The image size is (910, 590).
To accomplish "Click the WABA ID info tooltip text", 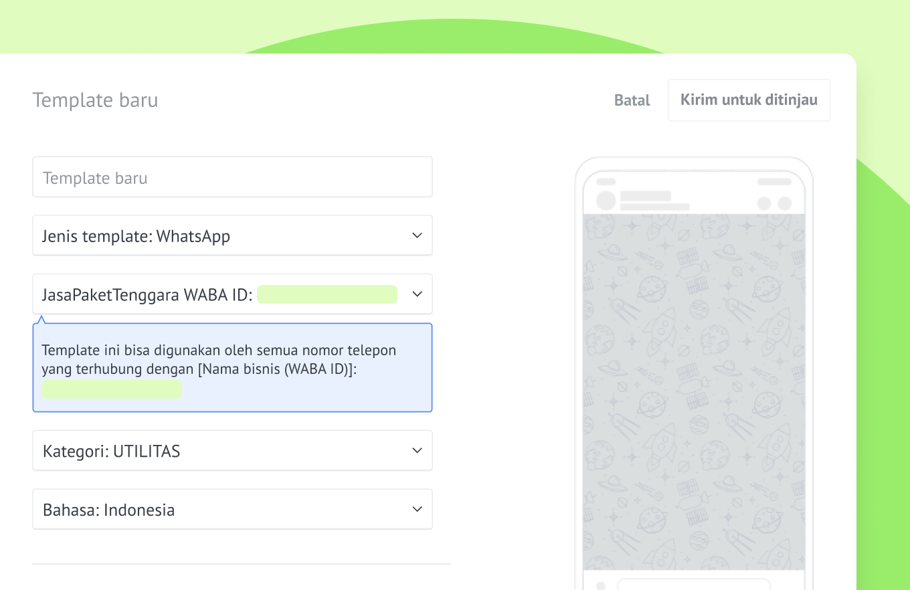I will (219, 359).
